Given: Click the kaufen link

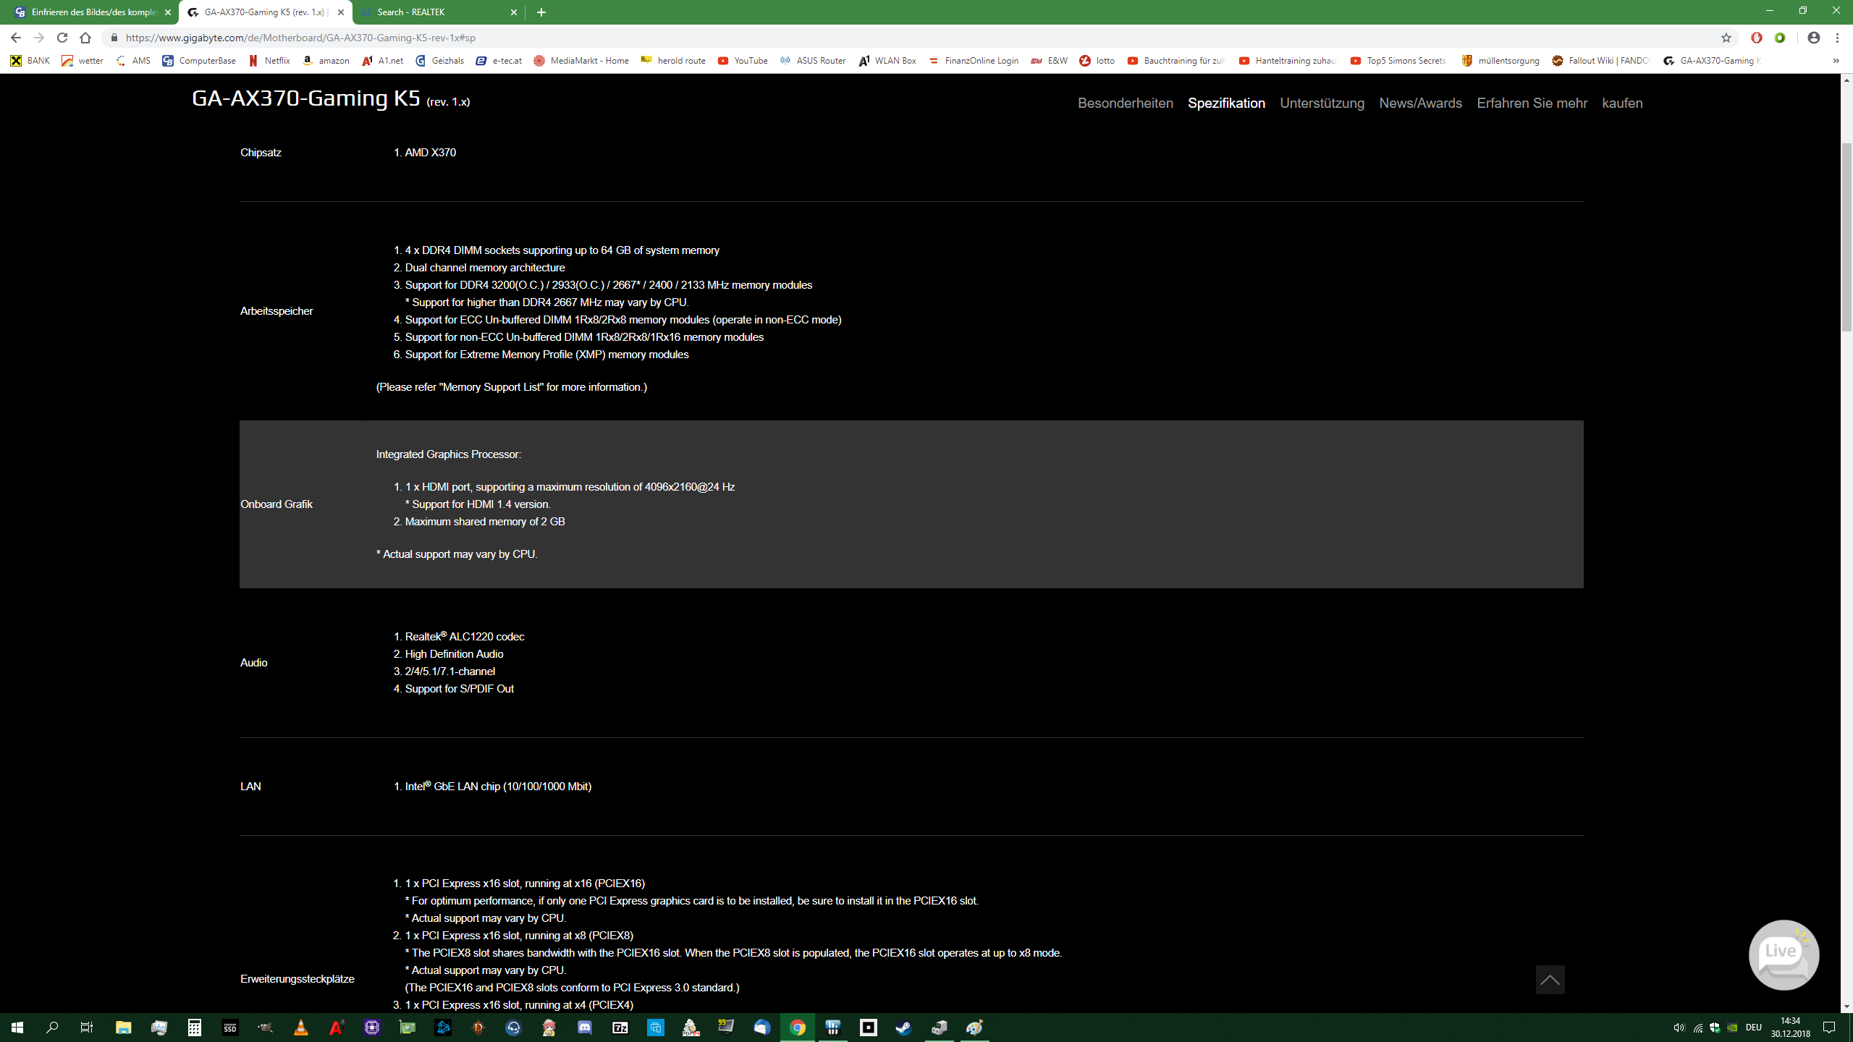Looking at the screenshot, I should point(1622,103).
